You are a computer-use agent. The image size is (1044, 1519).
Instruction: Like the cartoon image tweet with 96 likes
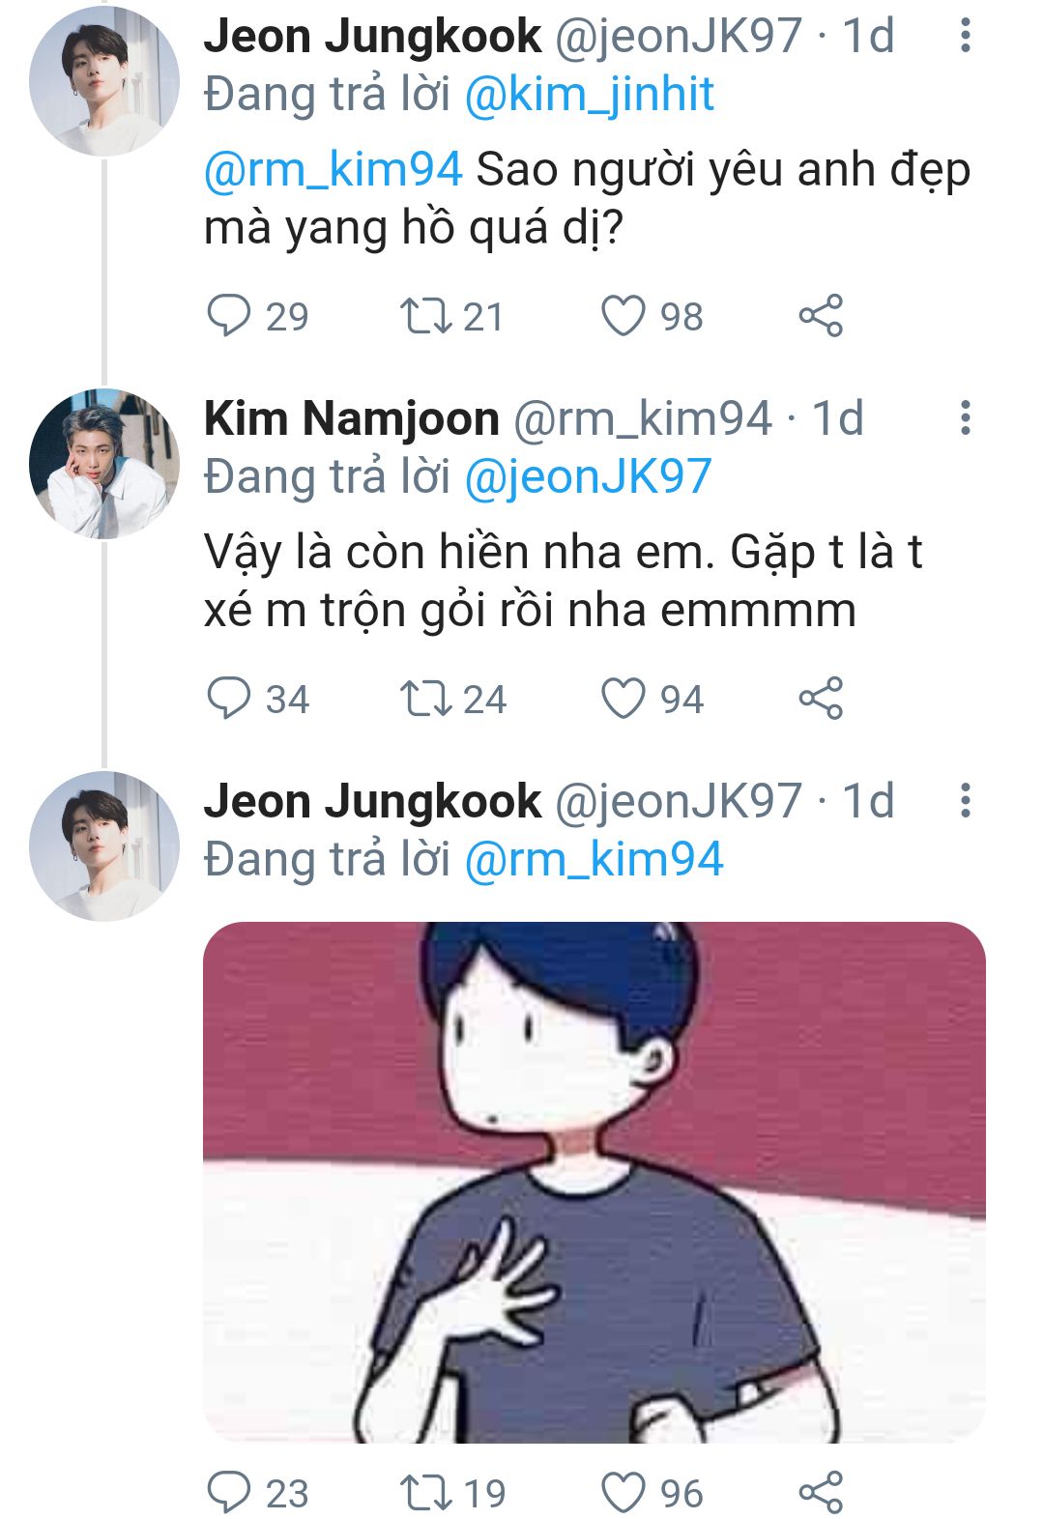click(x=623, y=1492)
